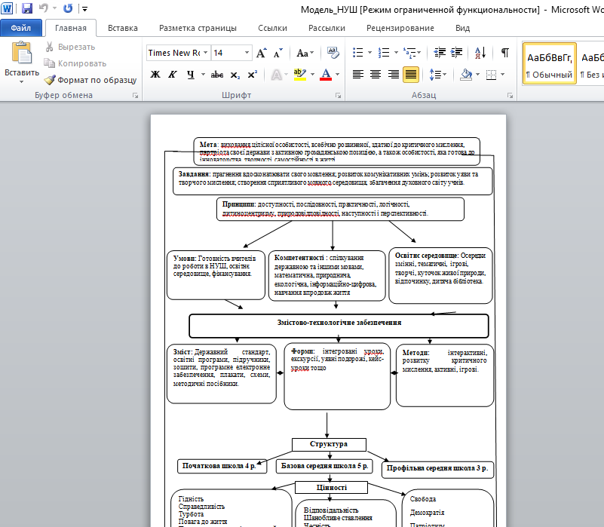Viewport: 604px width, 527px height.
Task: Apply yellow text highlight color
Action: tap(299, 75)
